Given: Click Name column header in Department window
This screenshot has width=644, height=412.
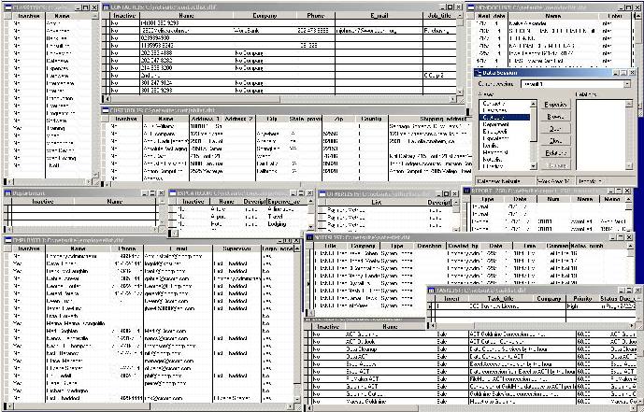Looking at the screenshot, I should (x=115, y=202).
